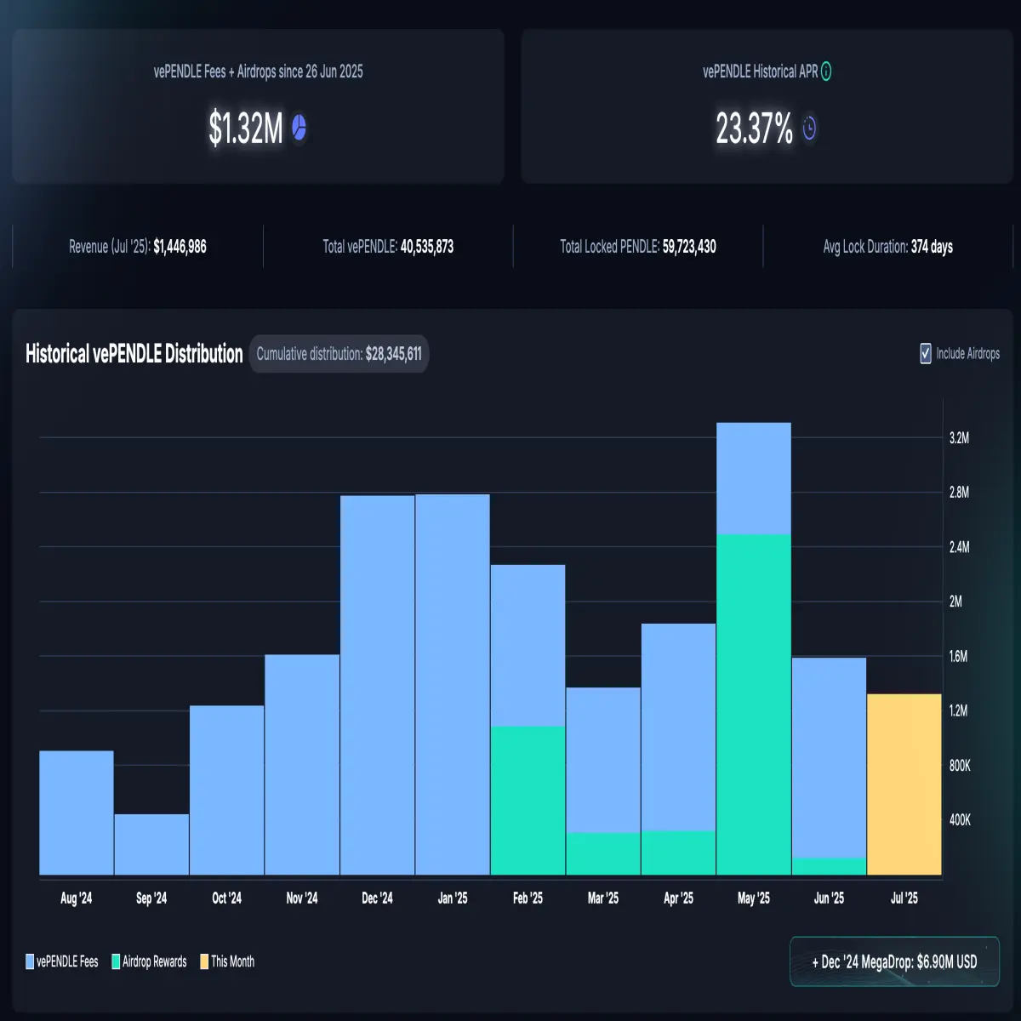Click the Historical vePENDLE Distribution heading
The image size is (1021, 1021).
134,354
